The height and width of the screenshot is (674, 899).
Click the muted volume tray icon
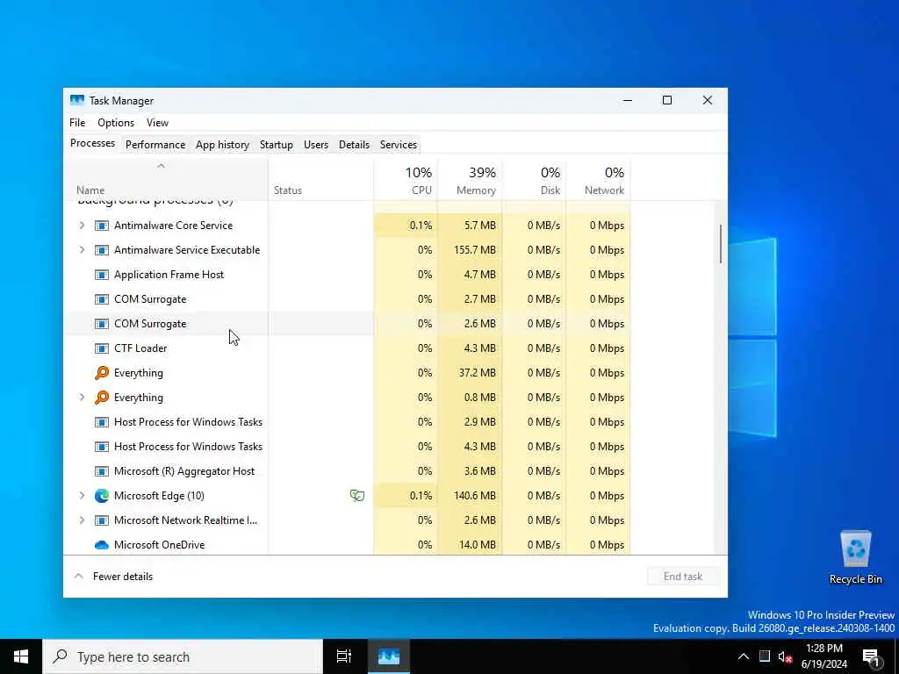point(785,656)
